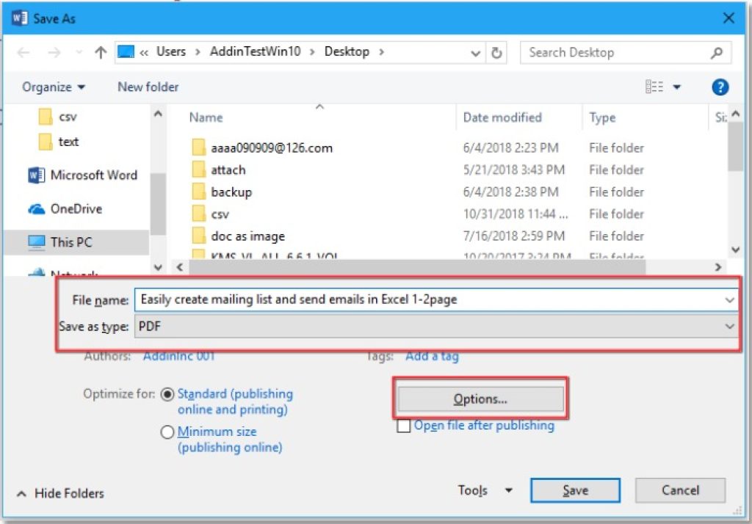Open the Save as type dropdown
The height and width of the screenshot is (524, 752).
729,326
